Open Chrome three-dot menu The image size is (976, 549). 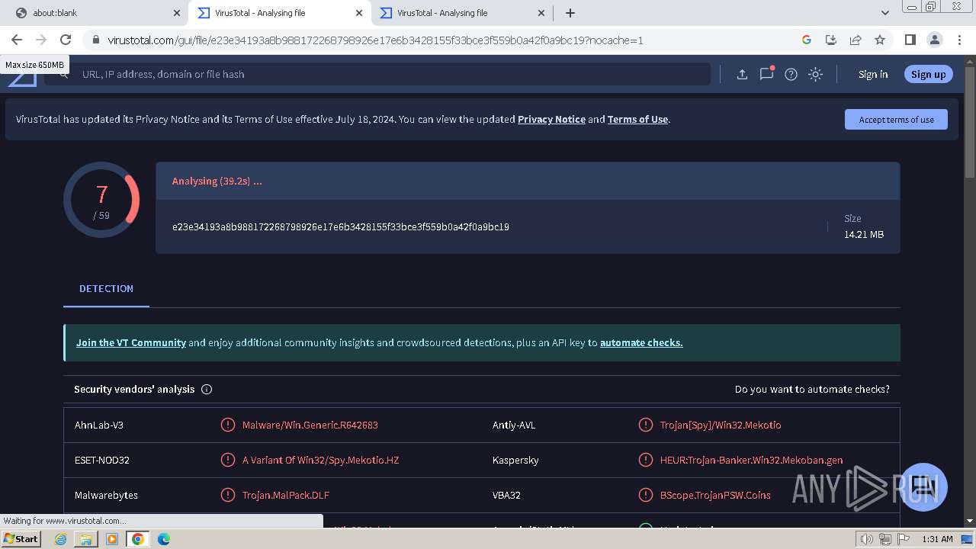click(x=958, y=40)
